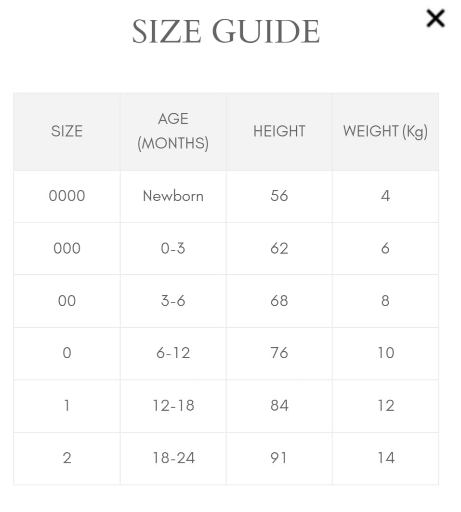Viewport: 461px width, 512px height.
Task: Select size 000 cell
Action: click(x=67, y=249)
